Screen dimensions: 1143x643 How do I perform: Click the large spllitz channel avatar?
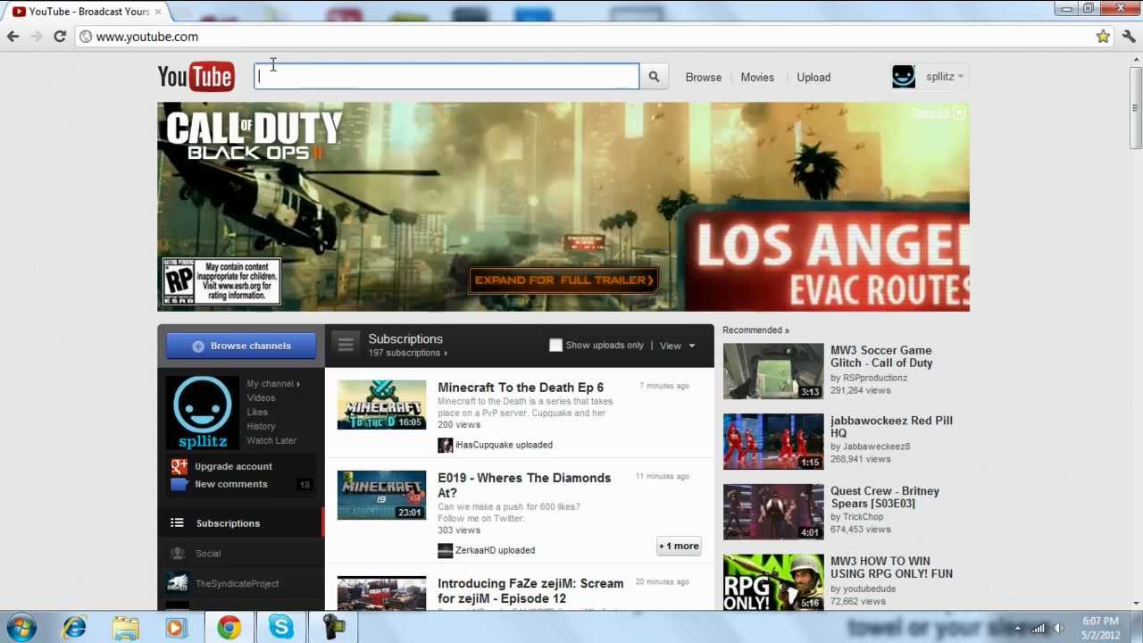click(203, 413)
